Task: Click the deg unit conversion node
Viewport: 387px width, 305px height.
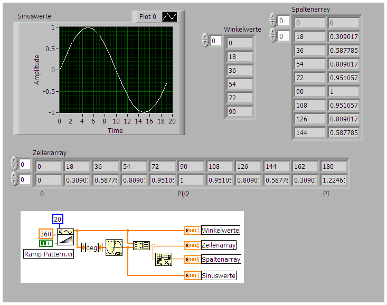Action: [x=91, y=247]
